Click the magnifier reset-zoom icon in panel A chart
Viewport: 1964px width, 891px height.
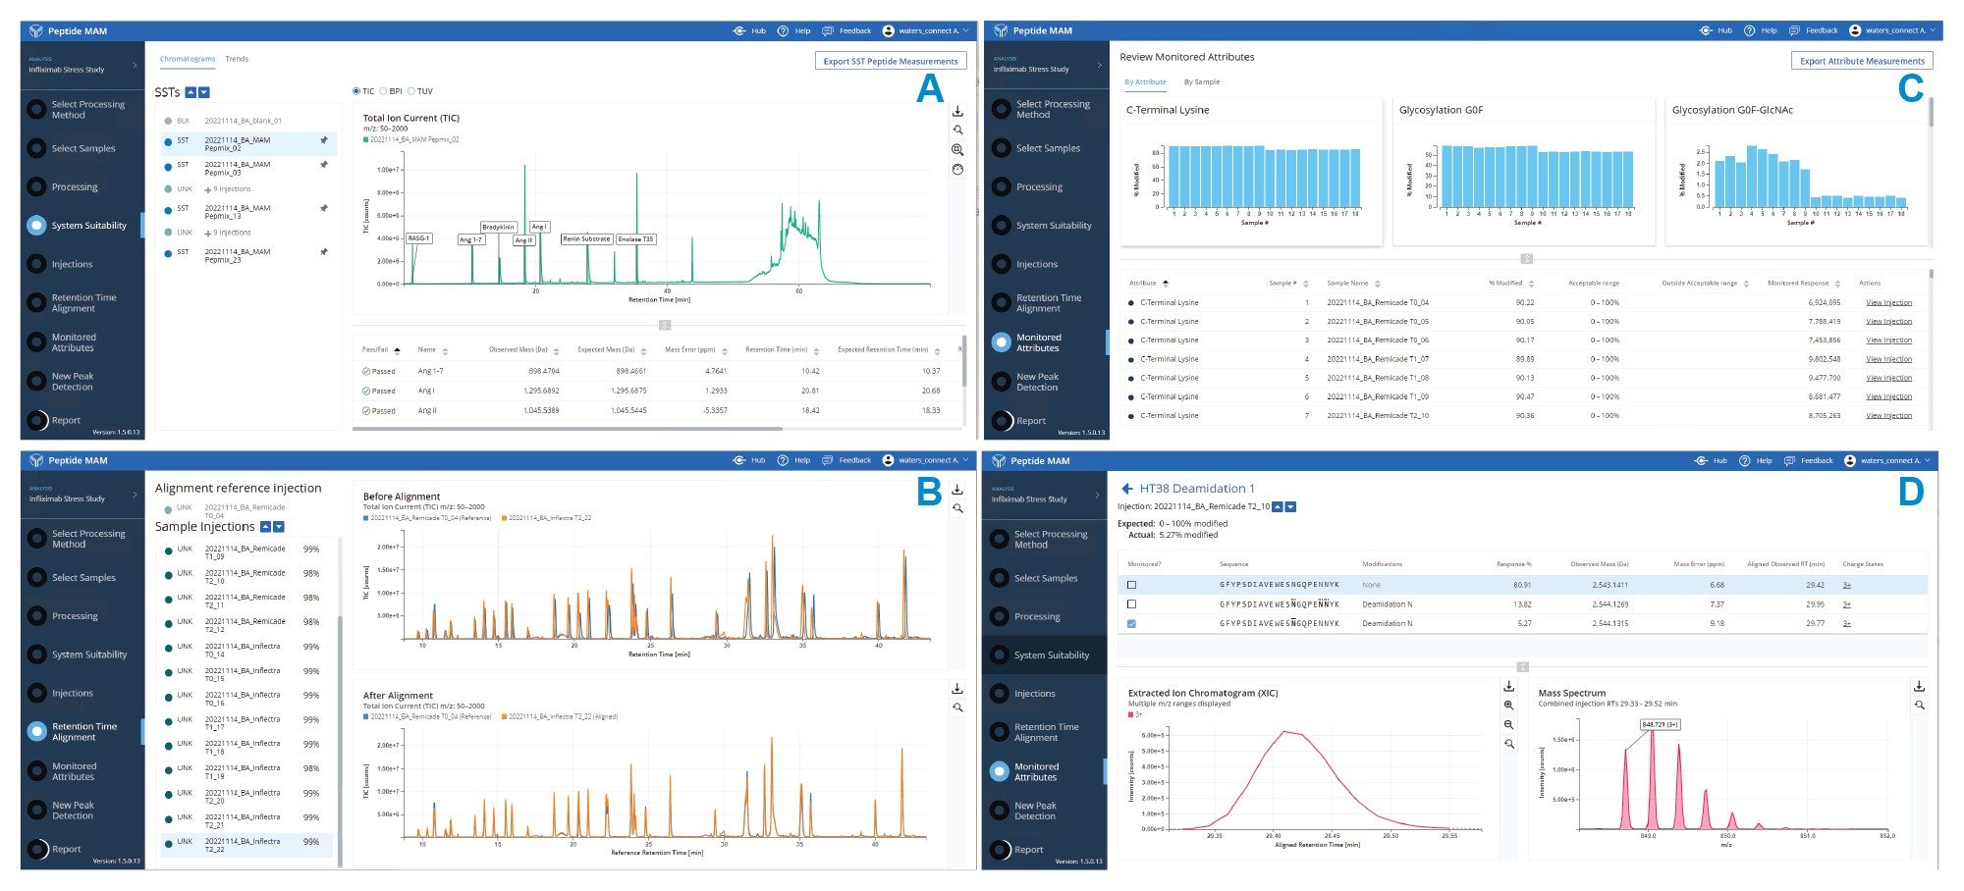coord(957,130)
